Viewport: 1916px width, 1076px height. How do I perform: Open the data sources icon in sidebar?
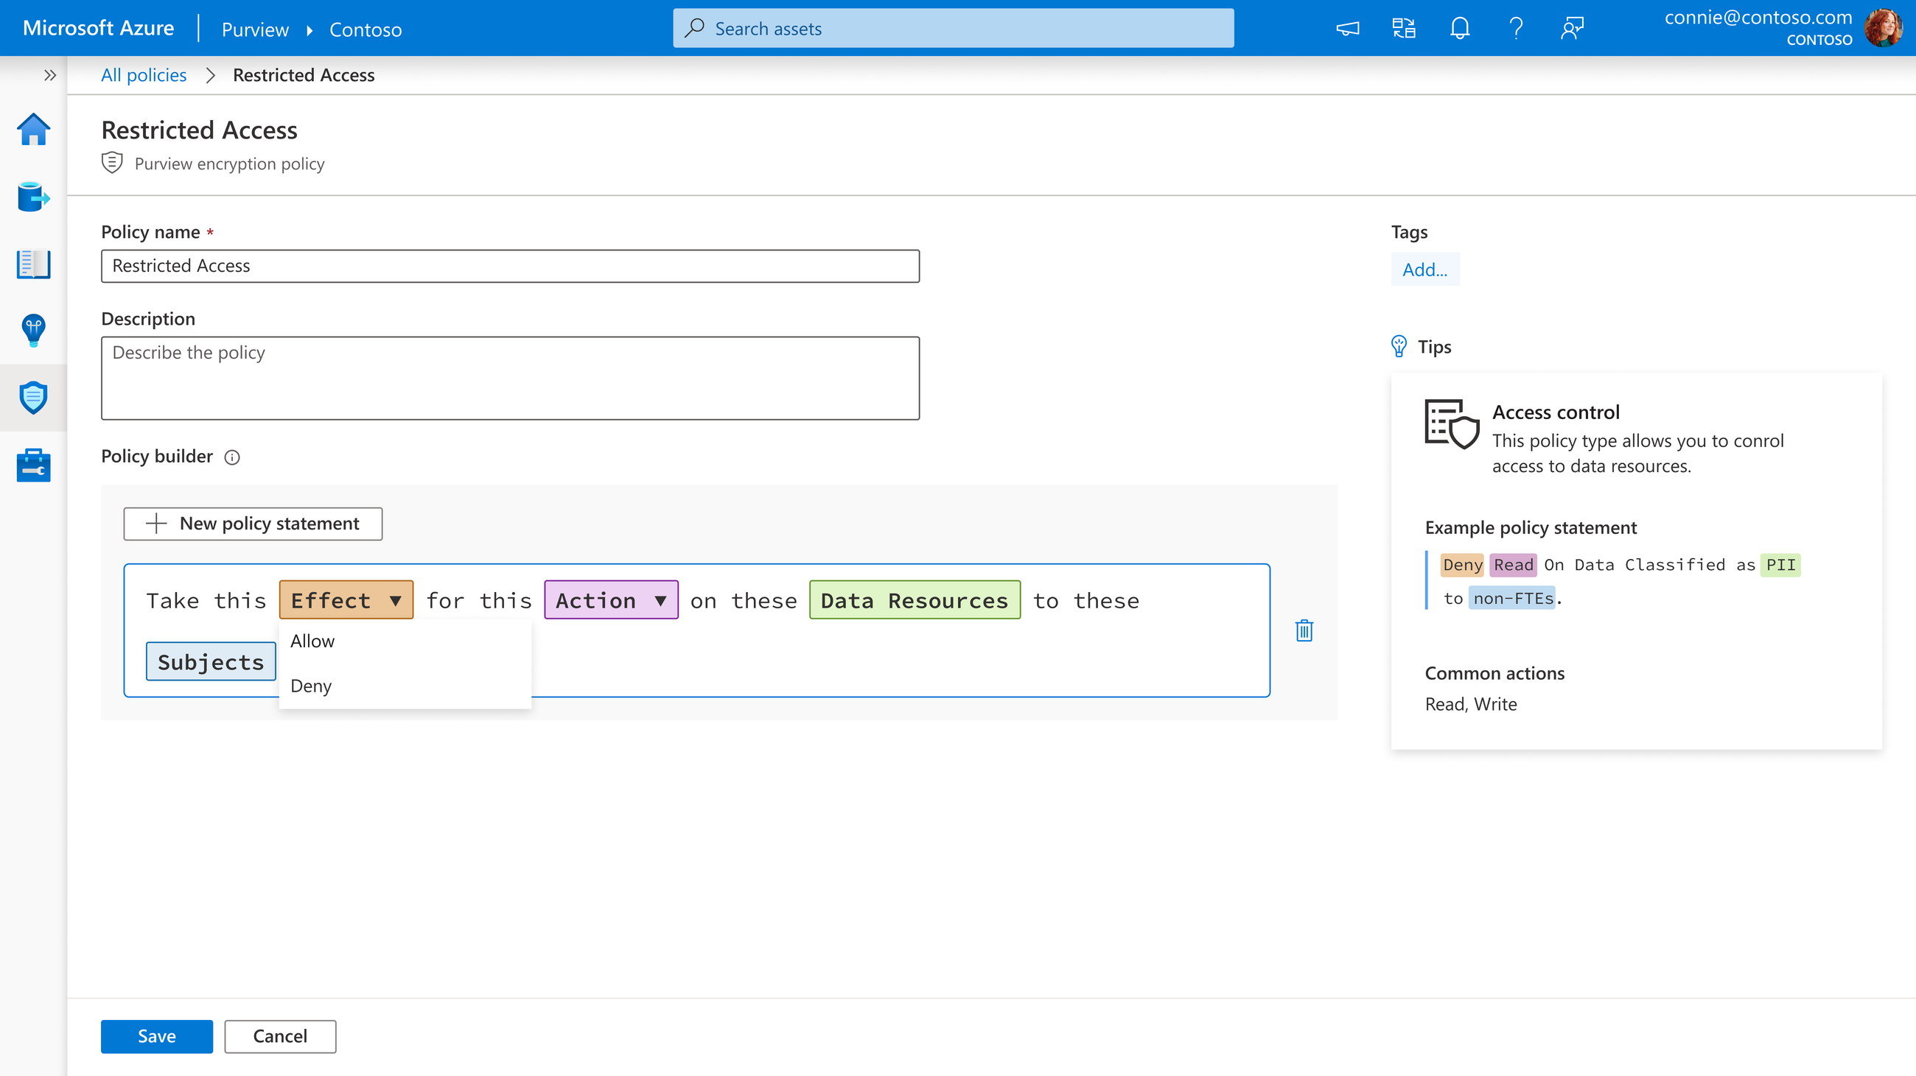tap(33, 197)
